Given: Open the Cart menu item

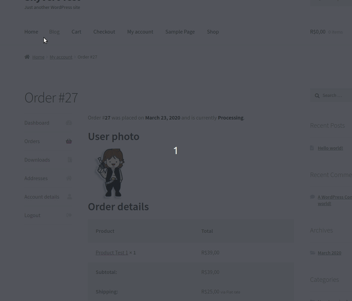Looking at the screenshot, I should click(76, 32).
